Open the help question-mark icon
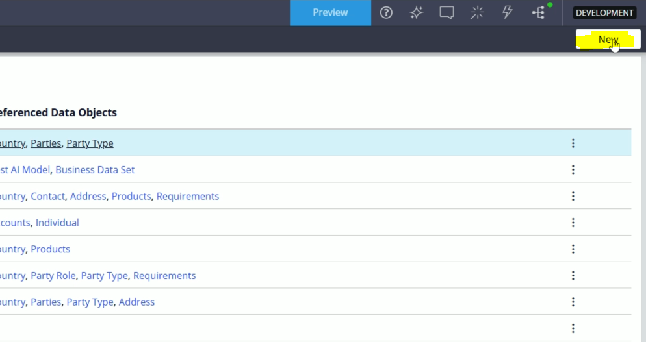Image resolution: width=646 pixels, height=342 pixels. [x=386, y=12]
